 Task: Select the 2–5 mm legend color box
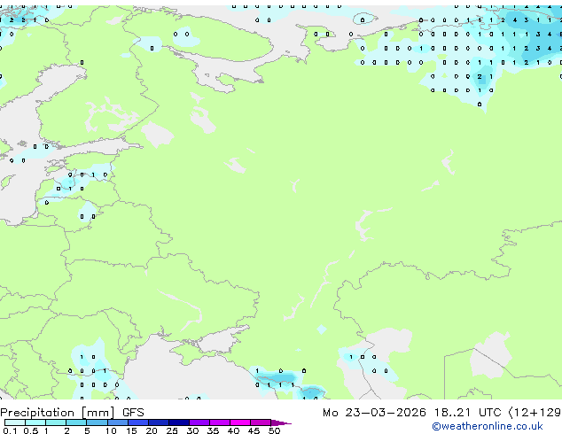point(76,422)
